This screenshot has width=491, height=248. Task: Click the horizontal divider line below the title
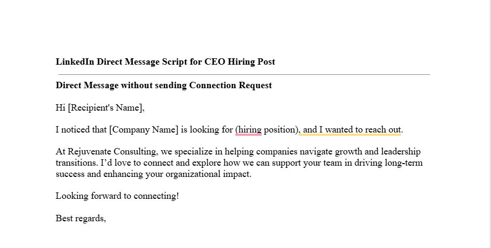click(242, 74)
